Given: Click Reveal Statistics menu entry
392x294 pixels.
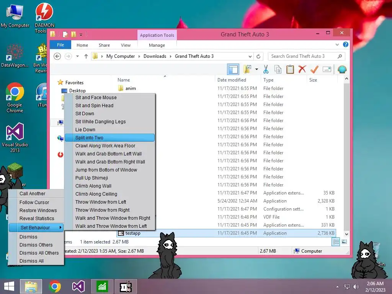Looking at the screenshot, I should point(36,218).
